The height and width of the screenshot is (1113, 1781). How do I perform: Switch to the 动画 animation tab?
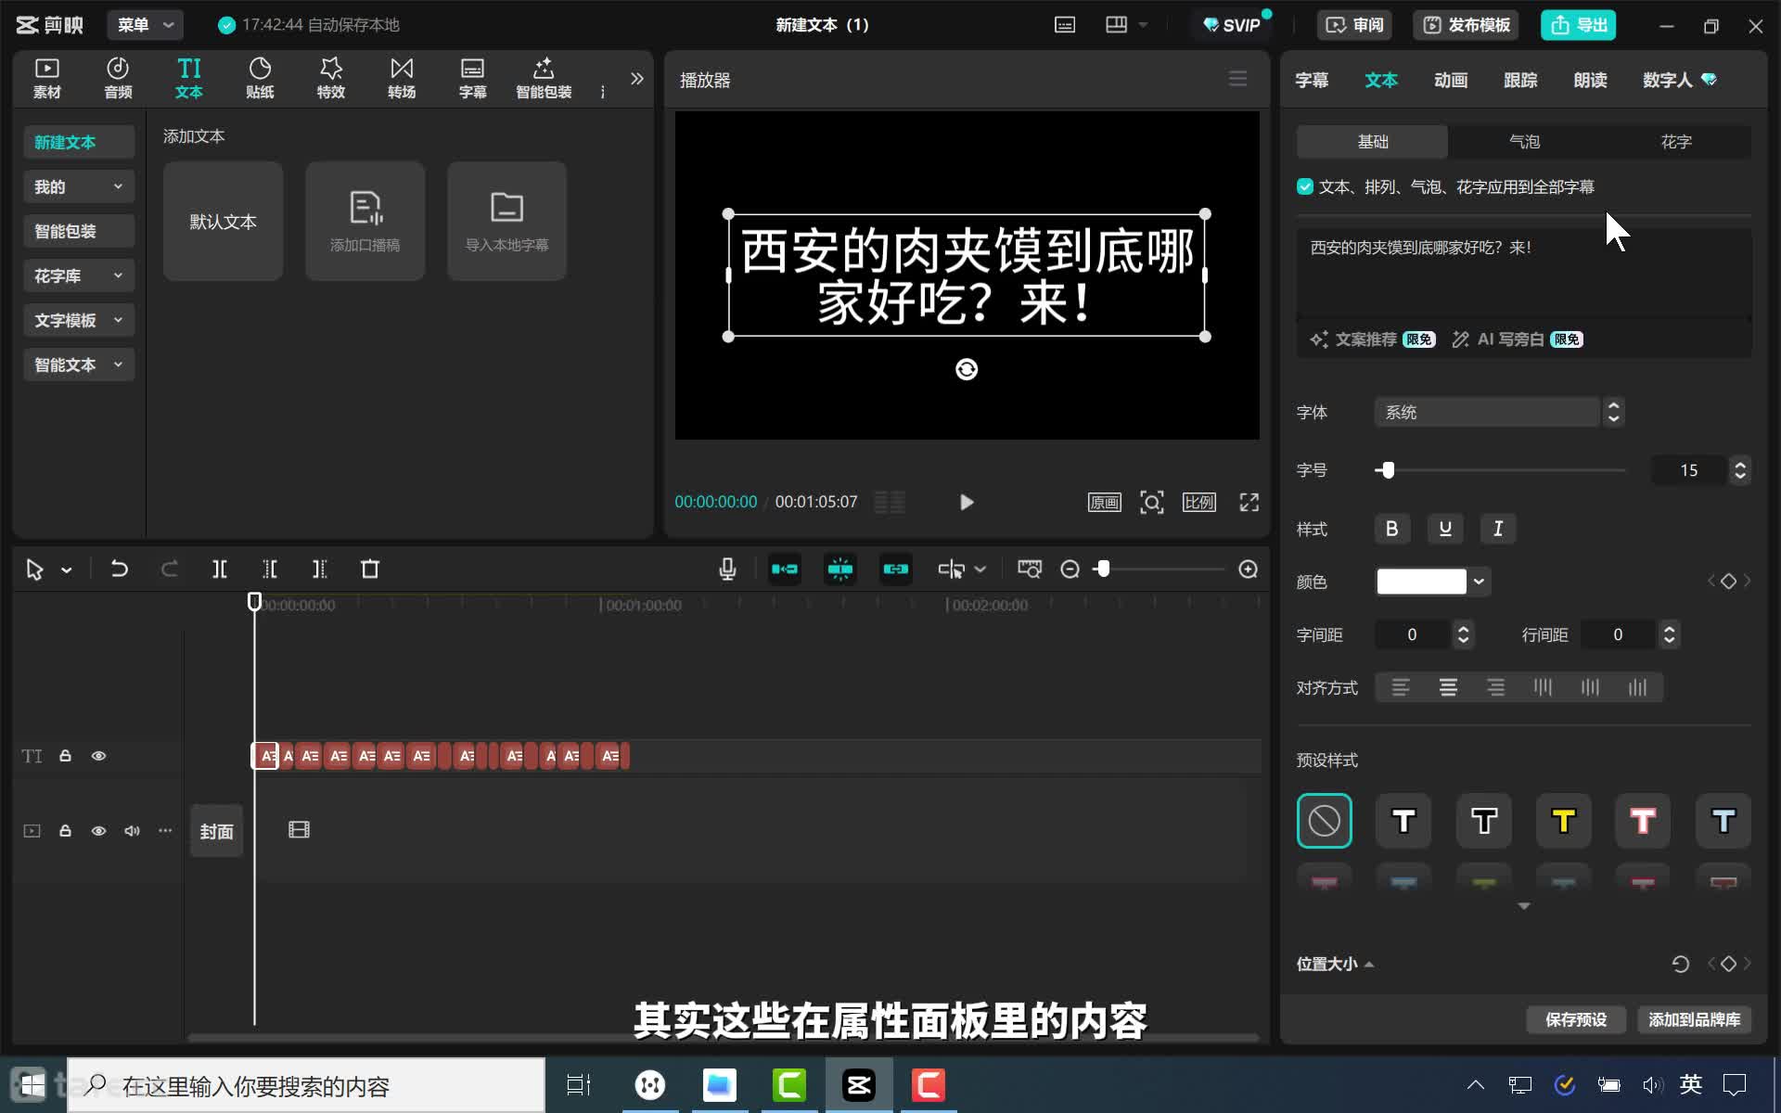1451,81
